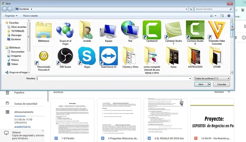246x142 pixels.
Task: Open the Todos los archivos filter dropdown
Action: click(x=212, y=78)
